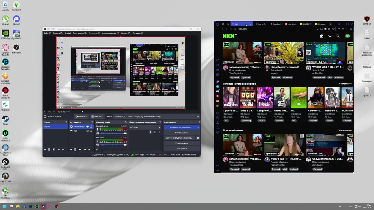Open virtual camera settings gear
This screenshot has height=210, width=374.
pyautogui.click(x=198, y=138)
